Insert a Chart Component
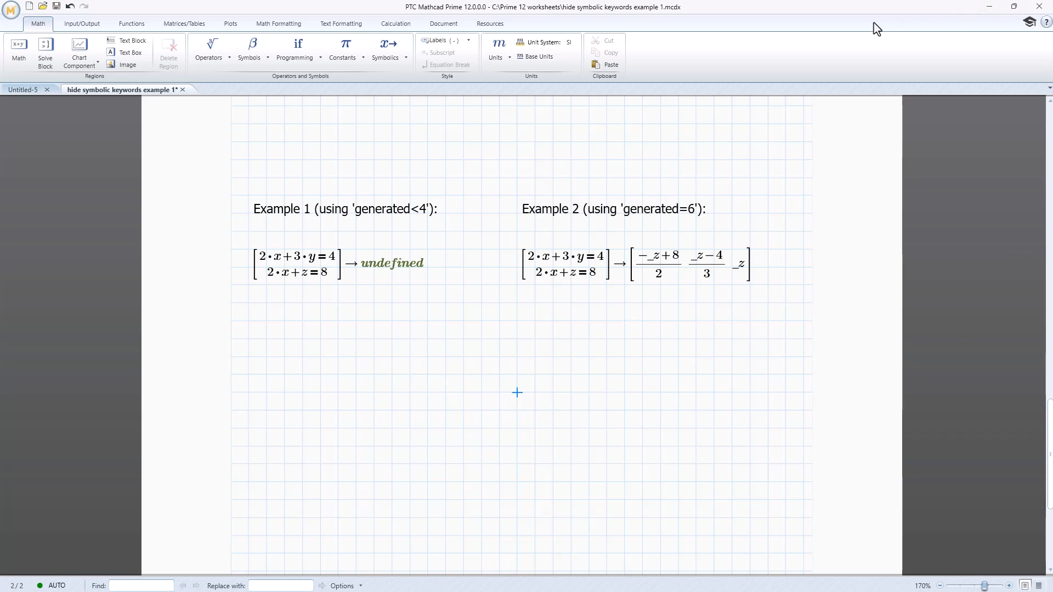 (80, 53)
